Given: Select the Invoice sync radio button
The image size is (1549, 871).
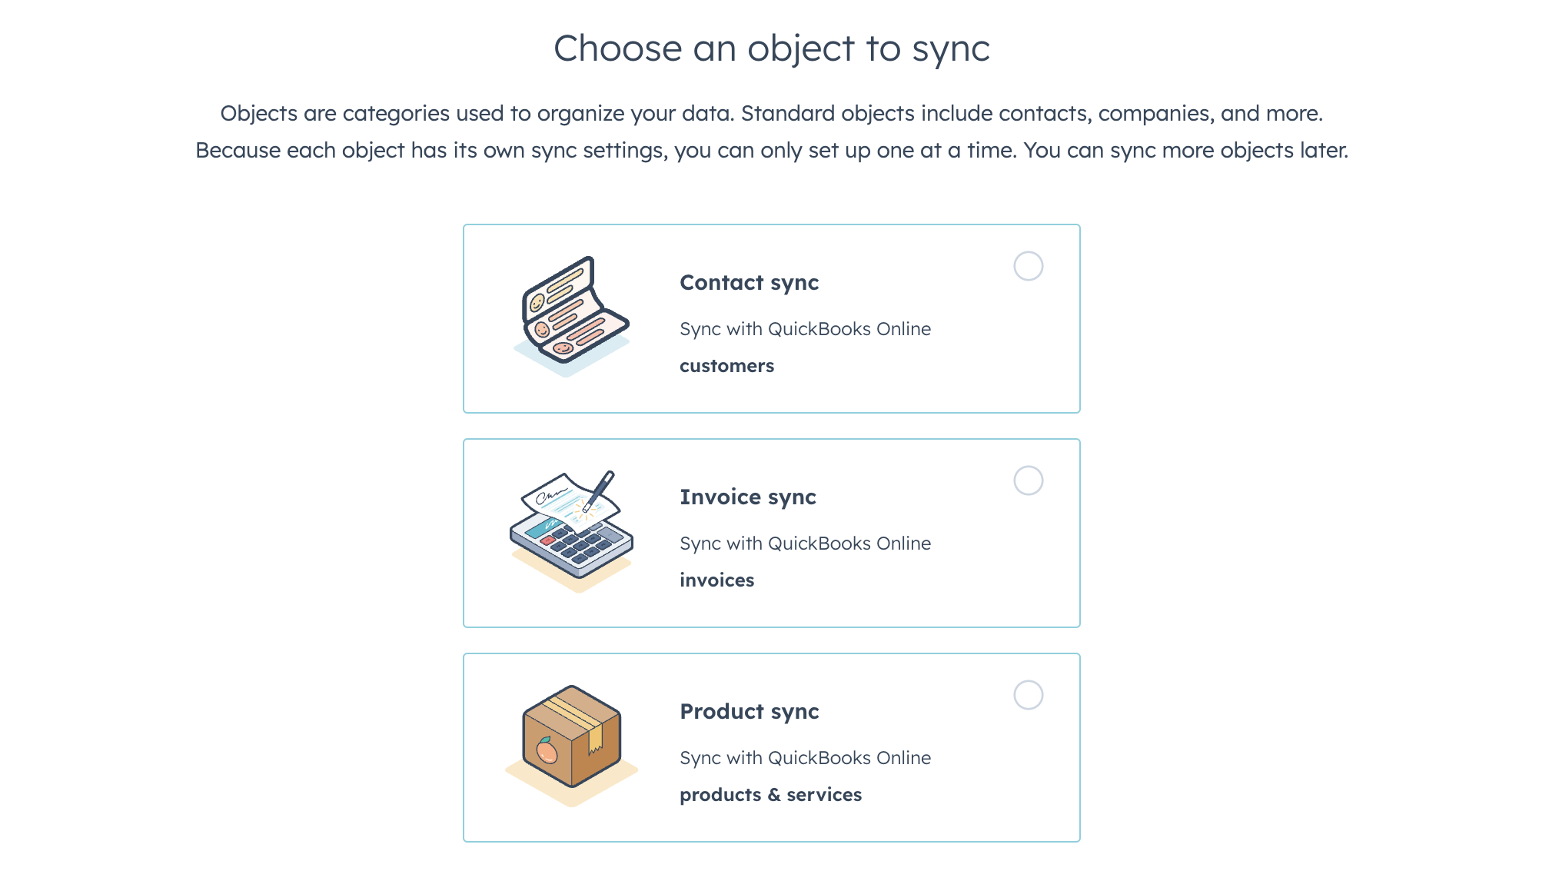Looking at the screenshot, I should point(1028,480).
